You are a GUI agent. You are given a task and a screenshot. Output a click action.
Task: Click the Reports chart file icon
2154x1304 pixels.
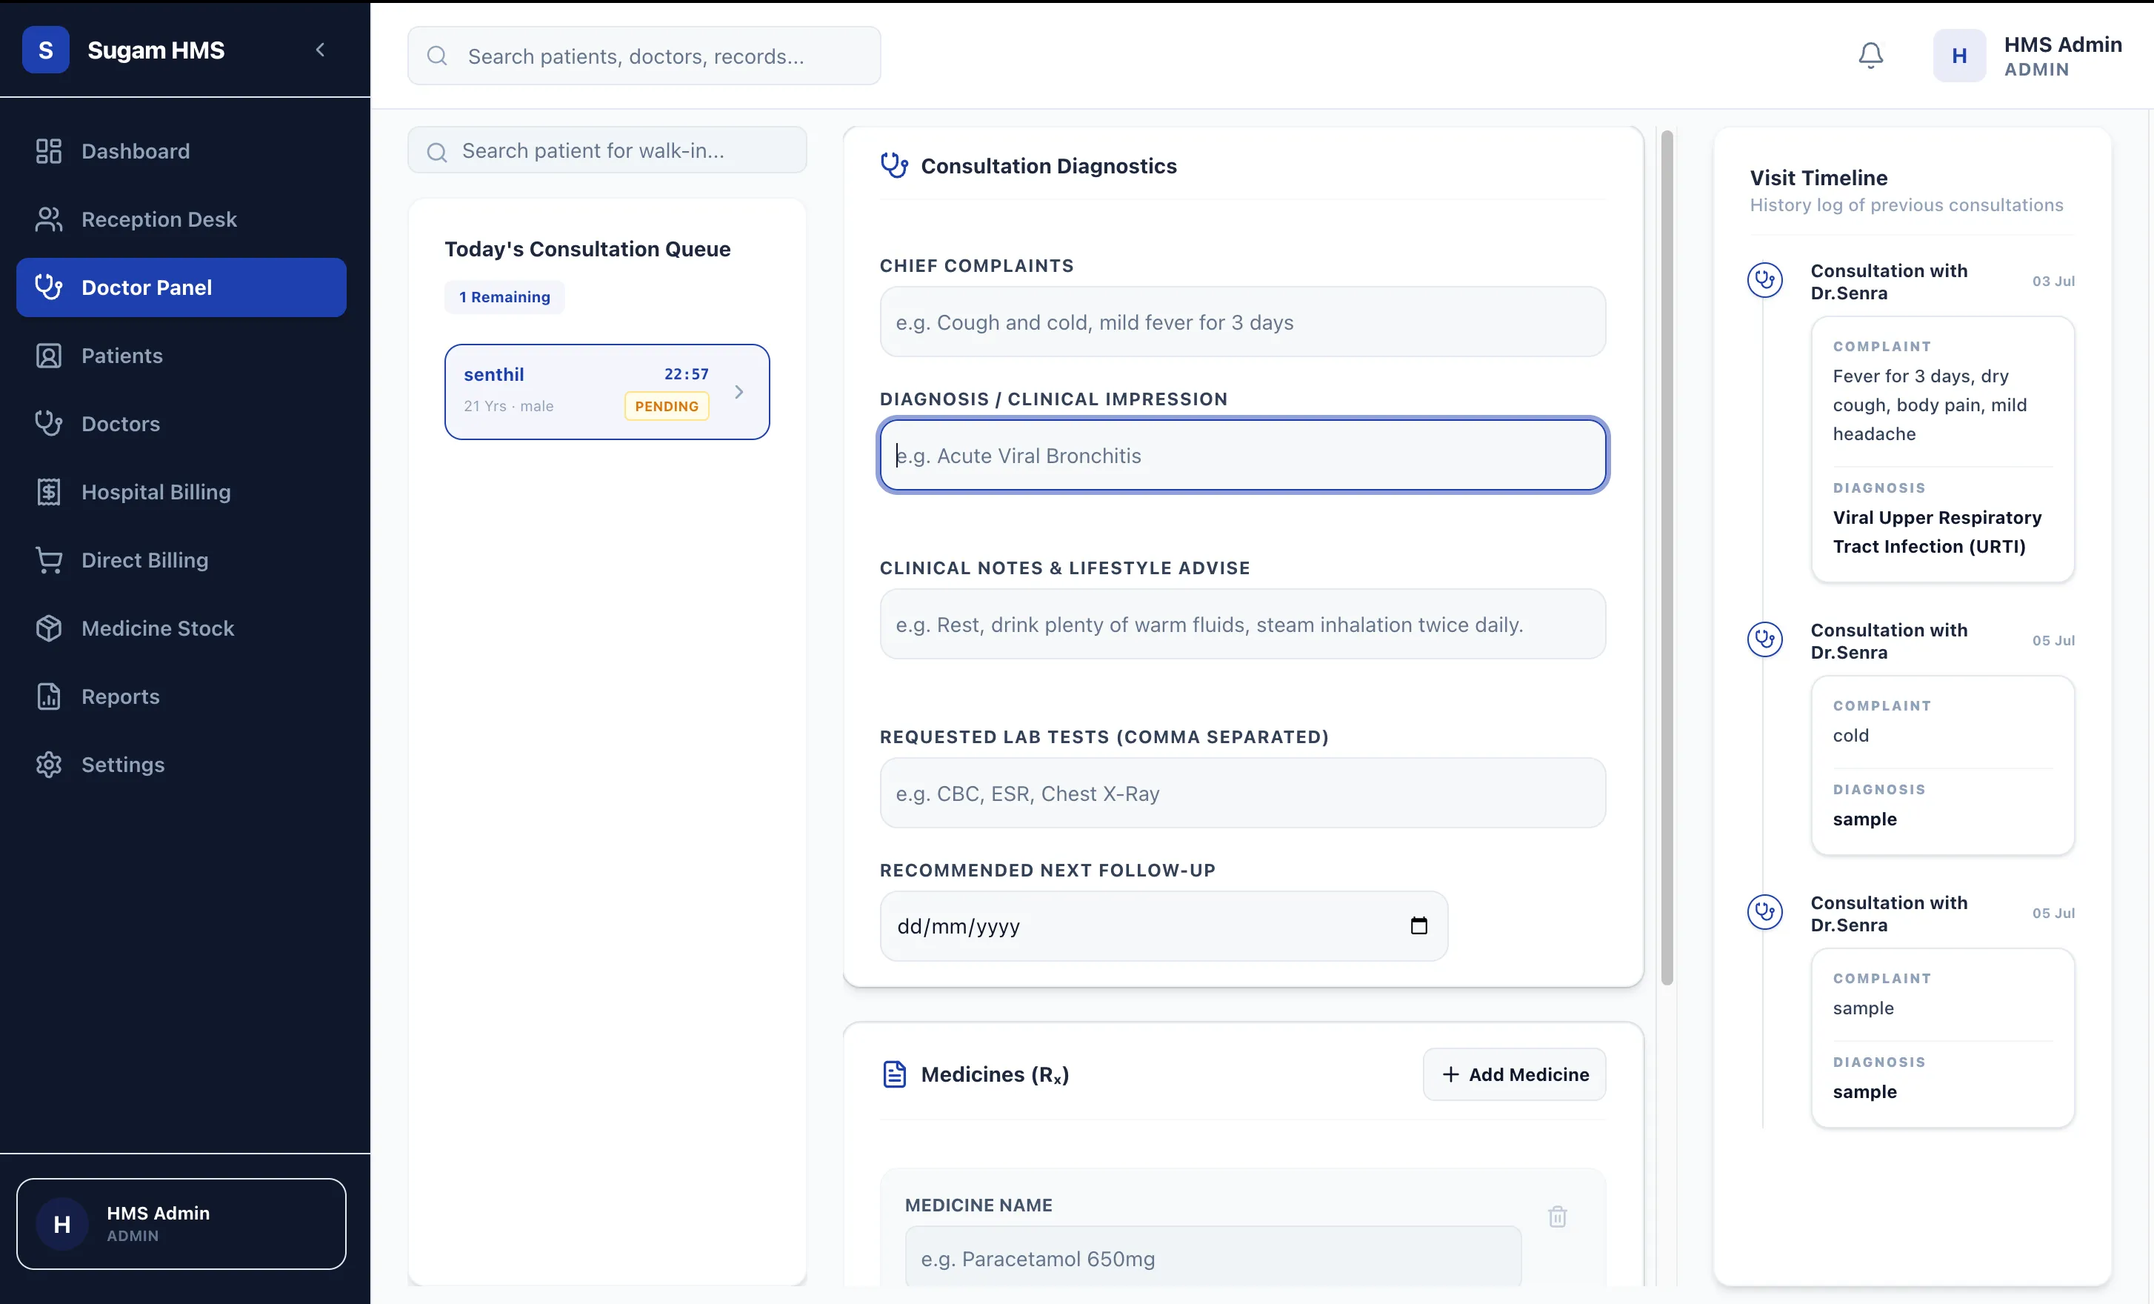point(49,697)
